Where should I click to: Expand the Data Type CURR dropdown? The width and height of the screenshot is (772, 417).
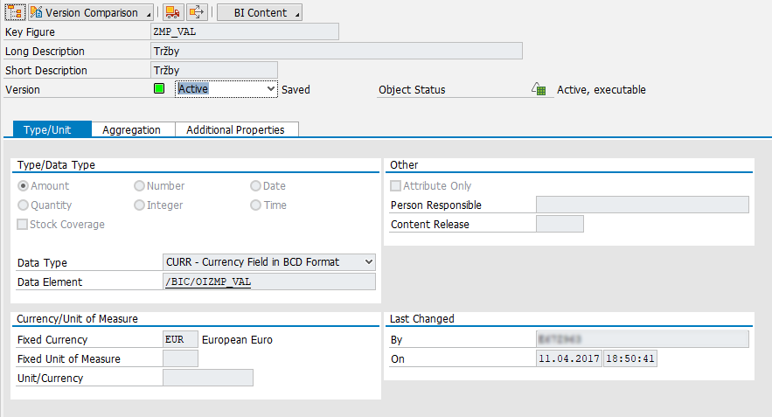pyautogui.click(x=368, y=262)
